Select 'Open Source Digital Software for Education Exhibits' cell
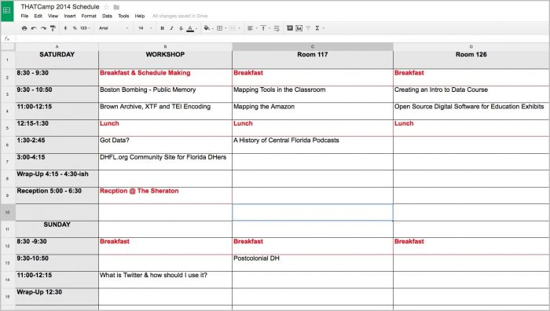550x311 pixels. click(x=471, y=112)
